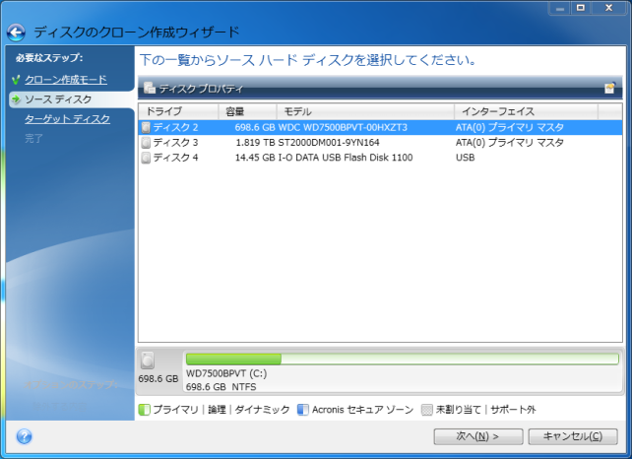This screenshot has height=459, width=632.
Task: Select the ディスク 3 row label
Action: click(175, 143)
